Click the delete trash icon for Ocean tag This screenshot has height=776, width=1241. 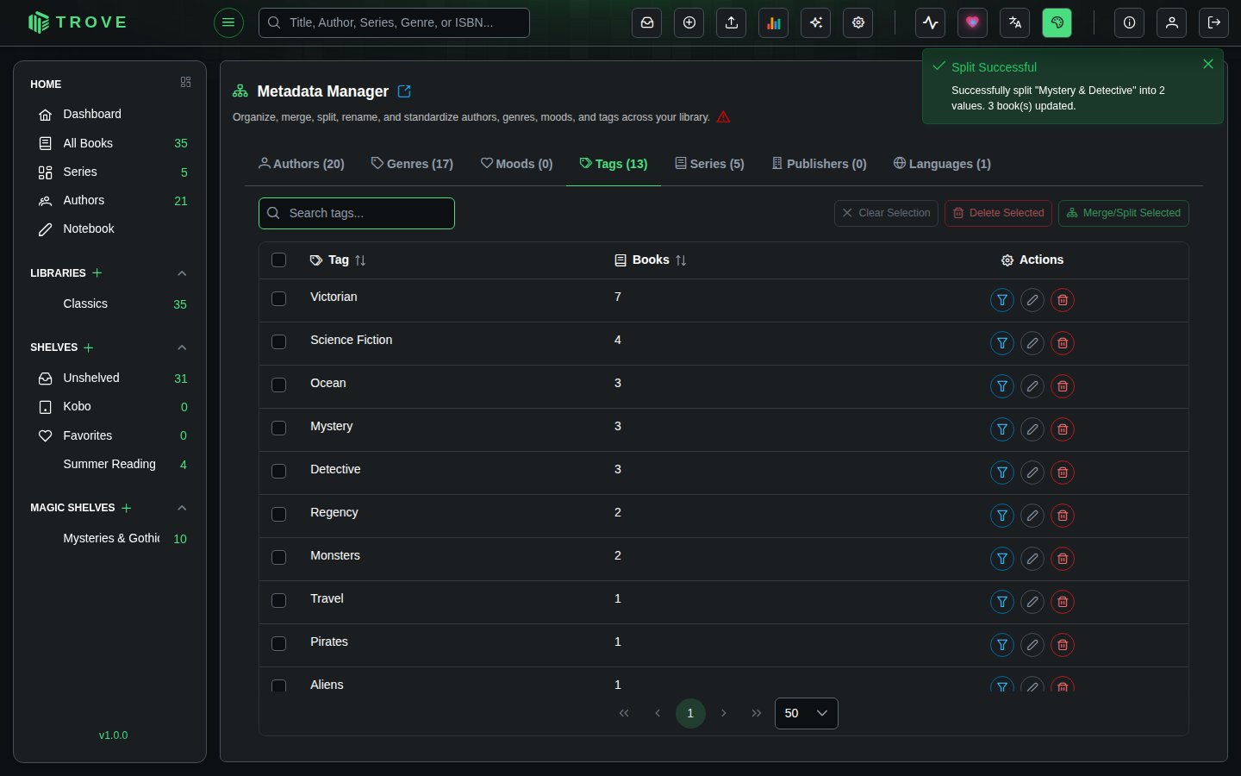click(x=1063, y=386)
